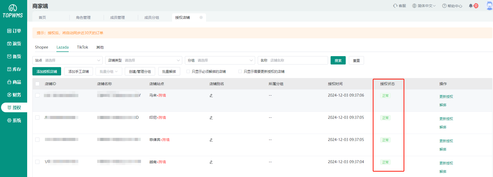Open the 分组 group dropdown

pyautogui.click(x=220, y=60)
